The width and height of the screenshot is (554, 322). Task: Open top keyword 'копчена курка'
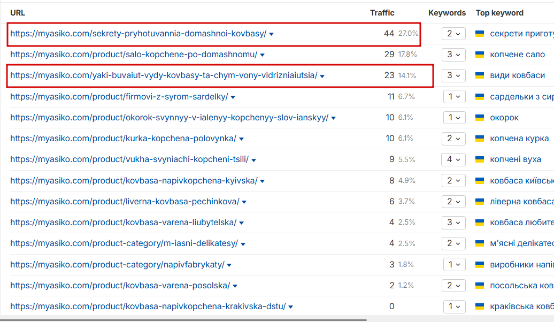519,139
